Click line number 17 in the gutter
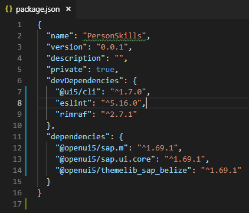The width and height of the screenshot is (249, 213). pyautogui.click(x=17, y=204)
